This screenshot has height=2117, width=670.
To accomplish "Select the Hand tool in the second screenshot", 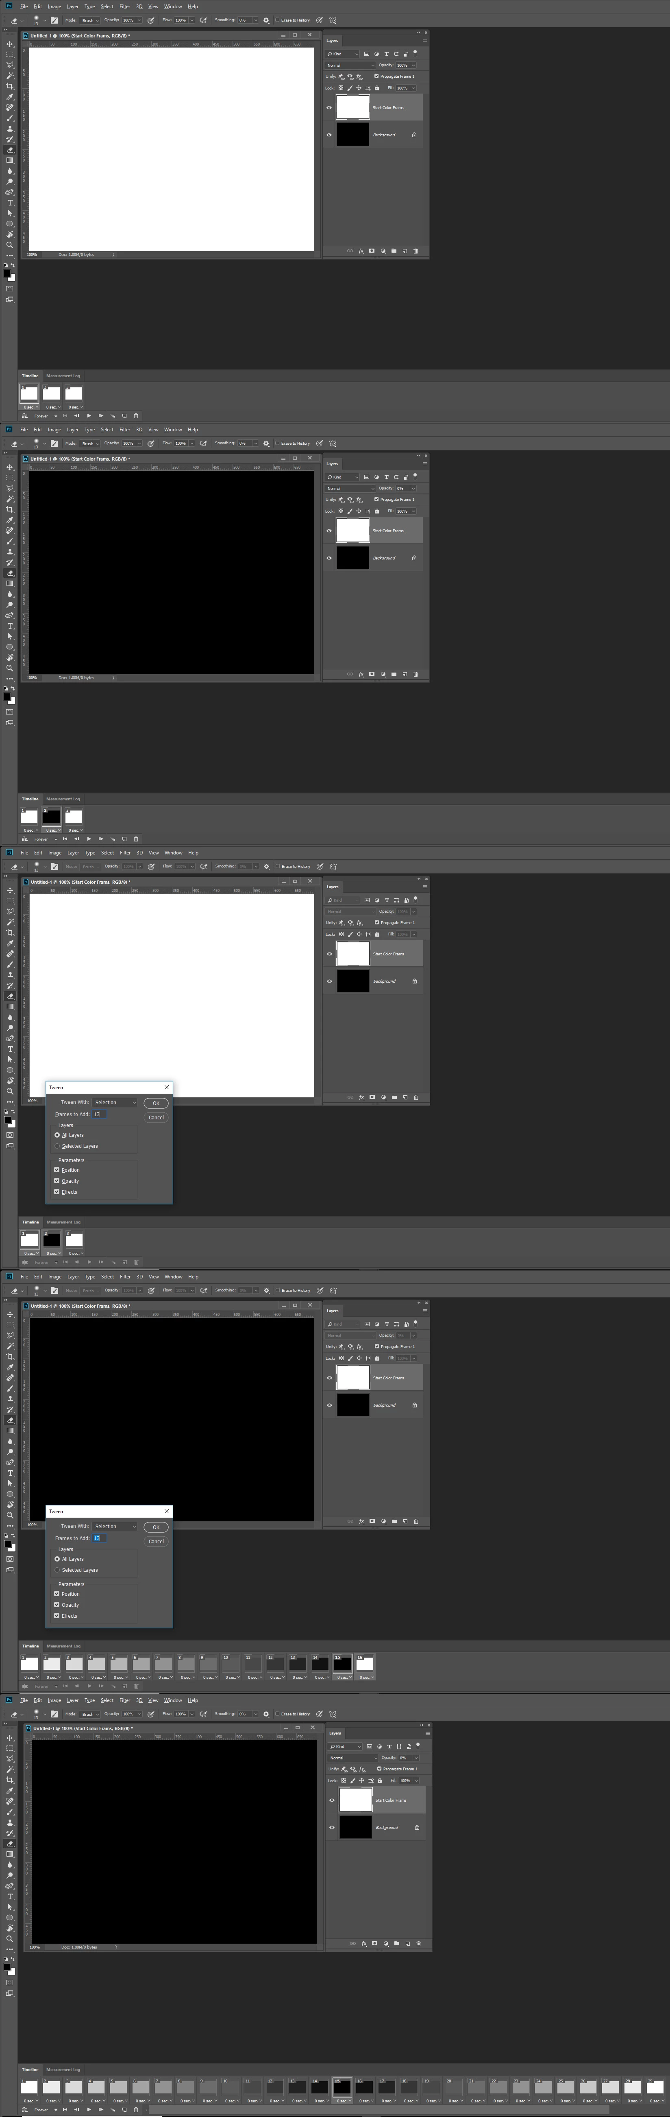I will (10, 658).
